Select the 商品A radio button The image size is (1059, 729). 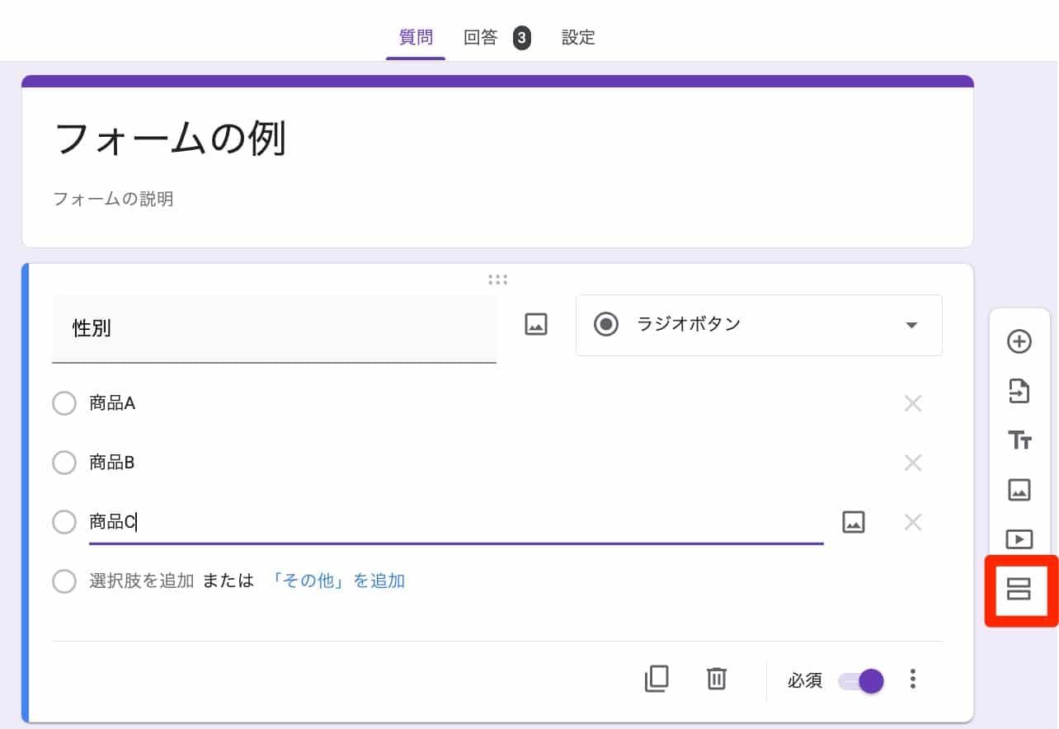pyautogui.click(x=64, y=403)
